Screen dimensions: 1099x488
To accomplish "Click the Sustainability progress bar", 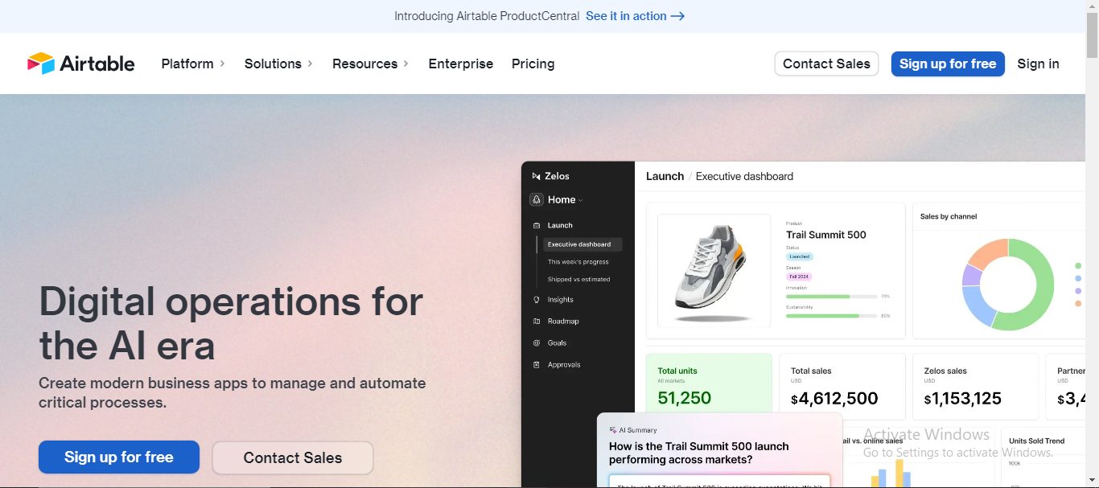I will (832, 316).
